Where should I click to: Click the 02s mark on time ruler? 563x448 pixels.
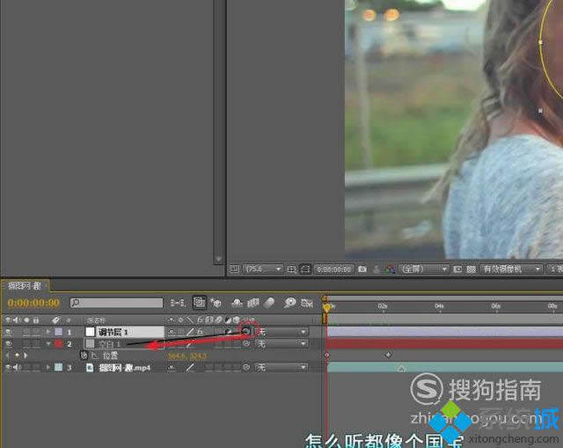383,306
